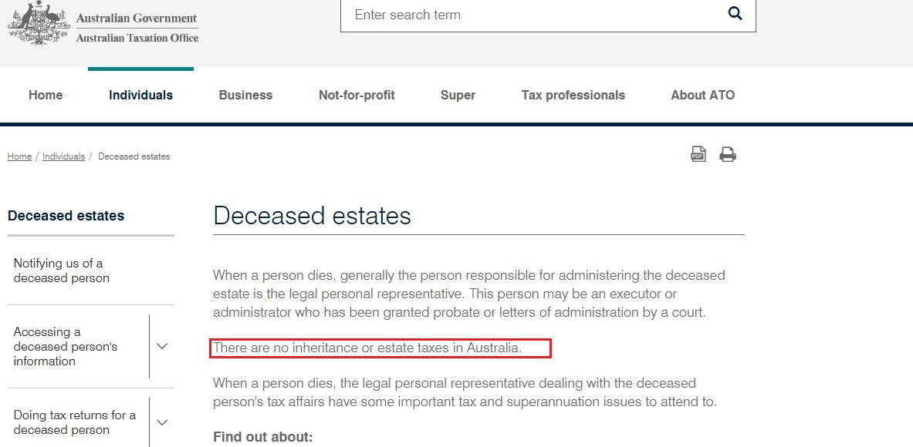Download page as PDF icon
The width and height of the screenshot is (913, 447).
click(698, 154)
